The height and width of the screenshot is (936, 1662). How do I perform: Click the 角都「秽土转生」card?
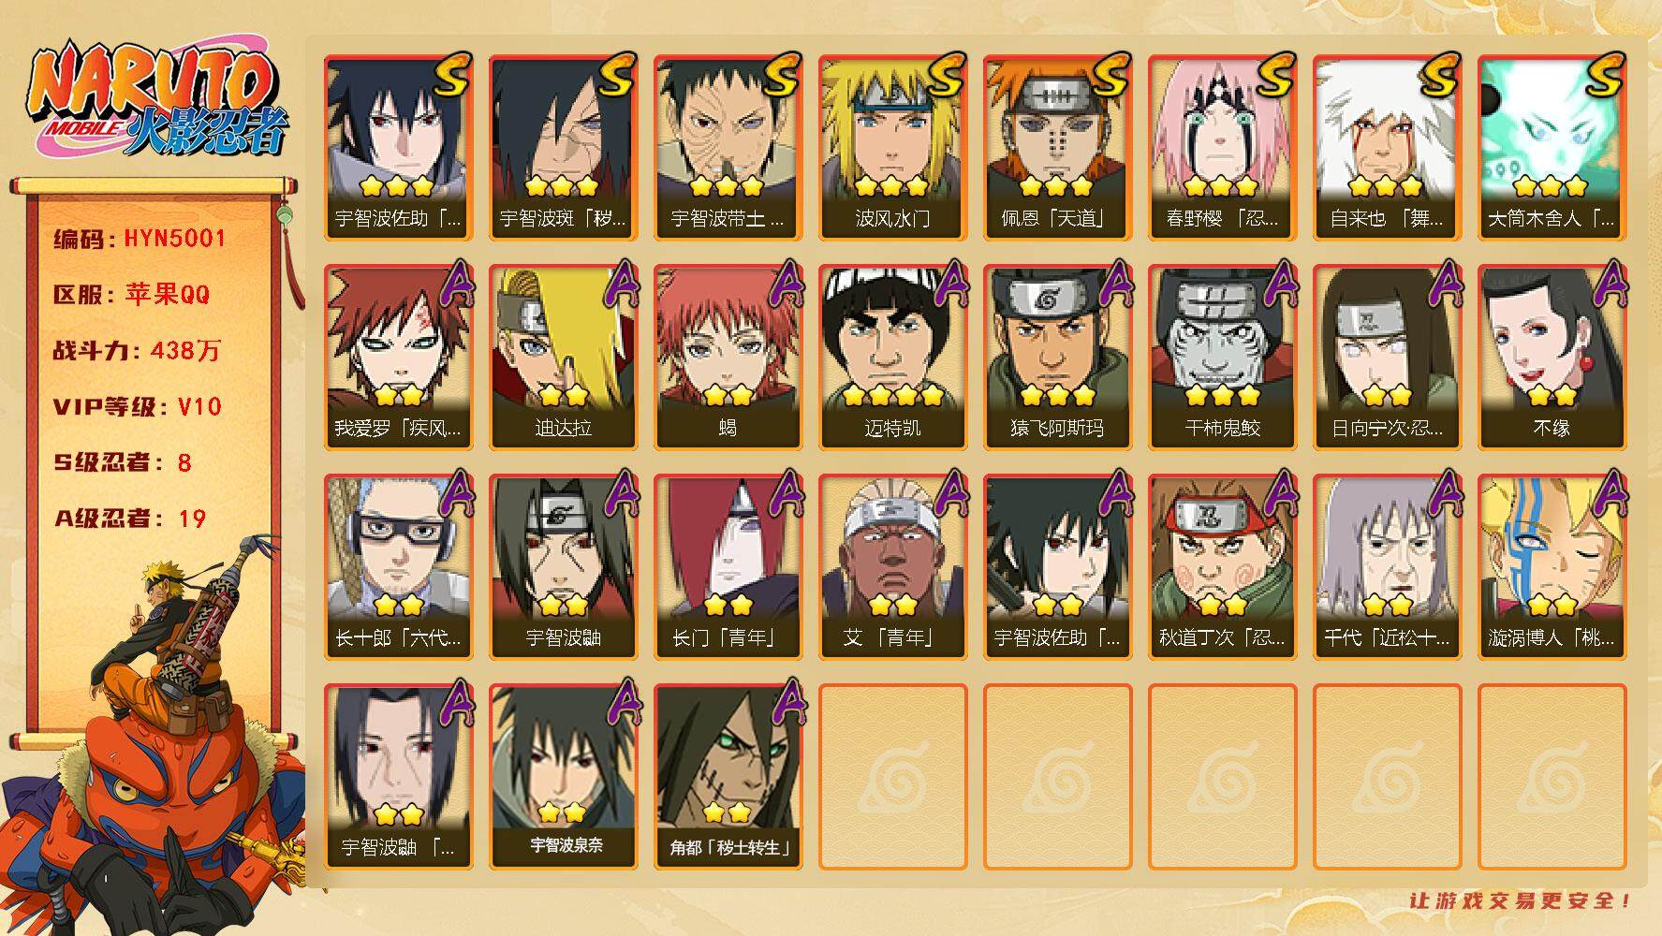[x=728, y=777]
